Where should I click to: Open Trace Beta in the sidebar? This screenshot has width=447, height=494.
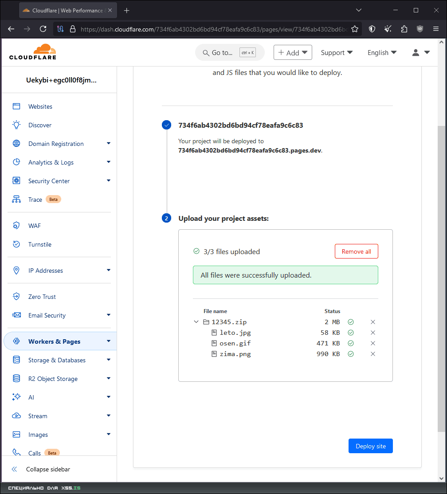(x=44, y=200)
